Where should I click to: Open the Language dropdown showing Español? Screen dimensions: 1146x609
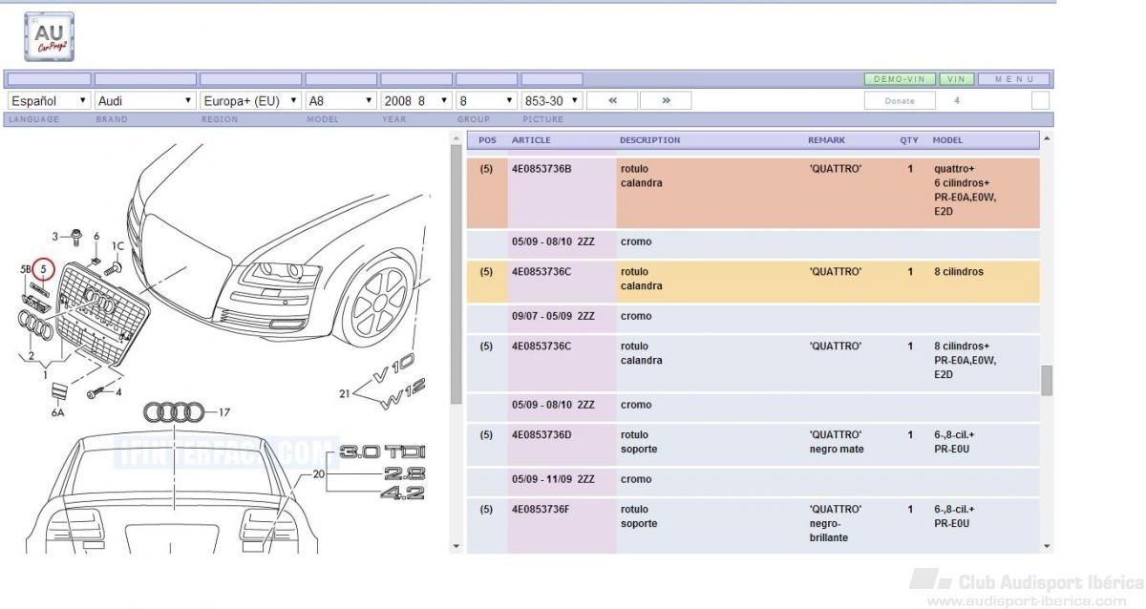click(x=49, y=100)
